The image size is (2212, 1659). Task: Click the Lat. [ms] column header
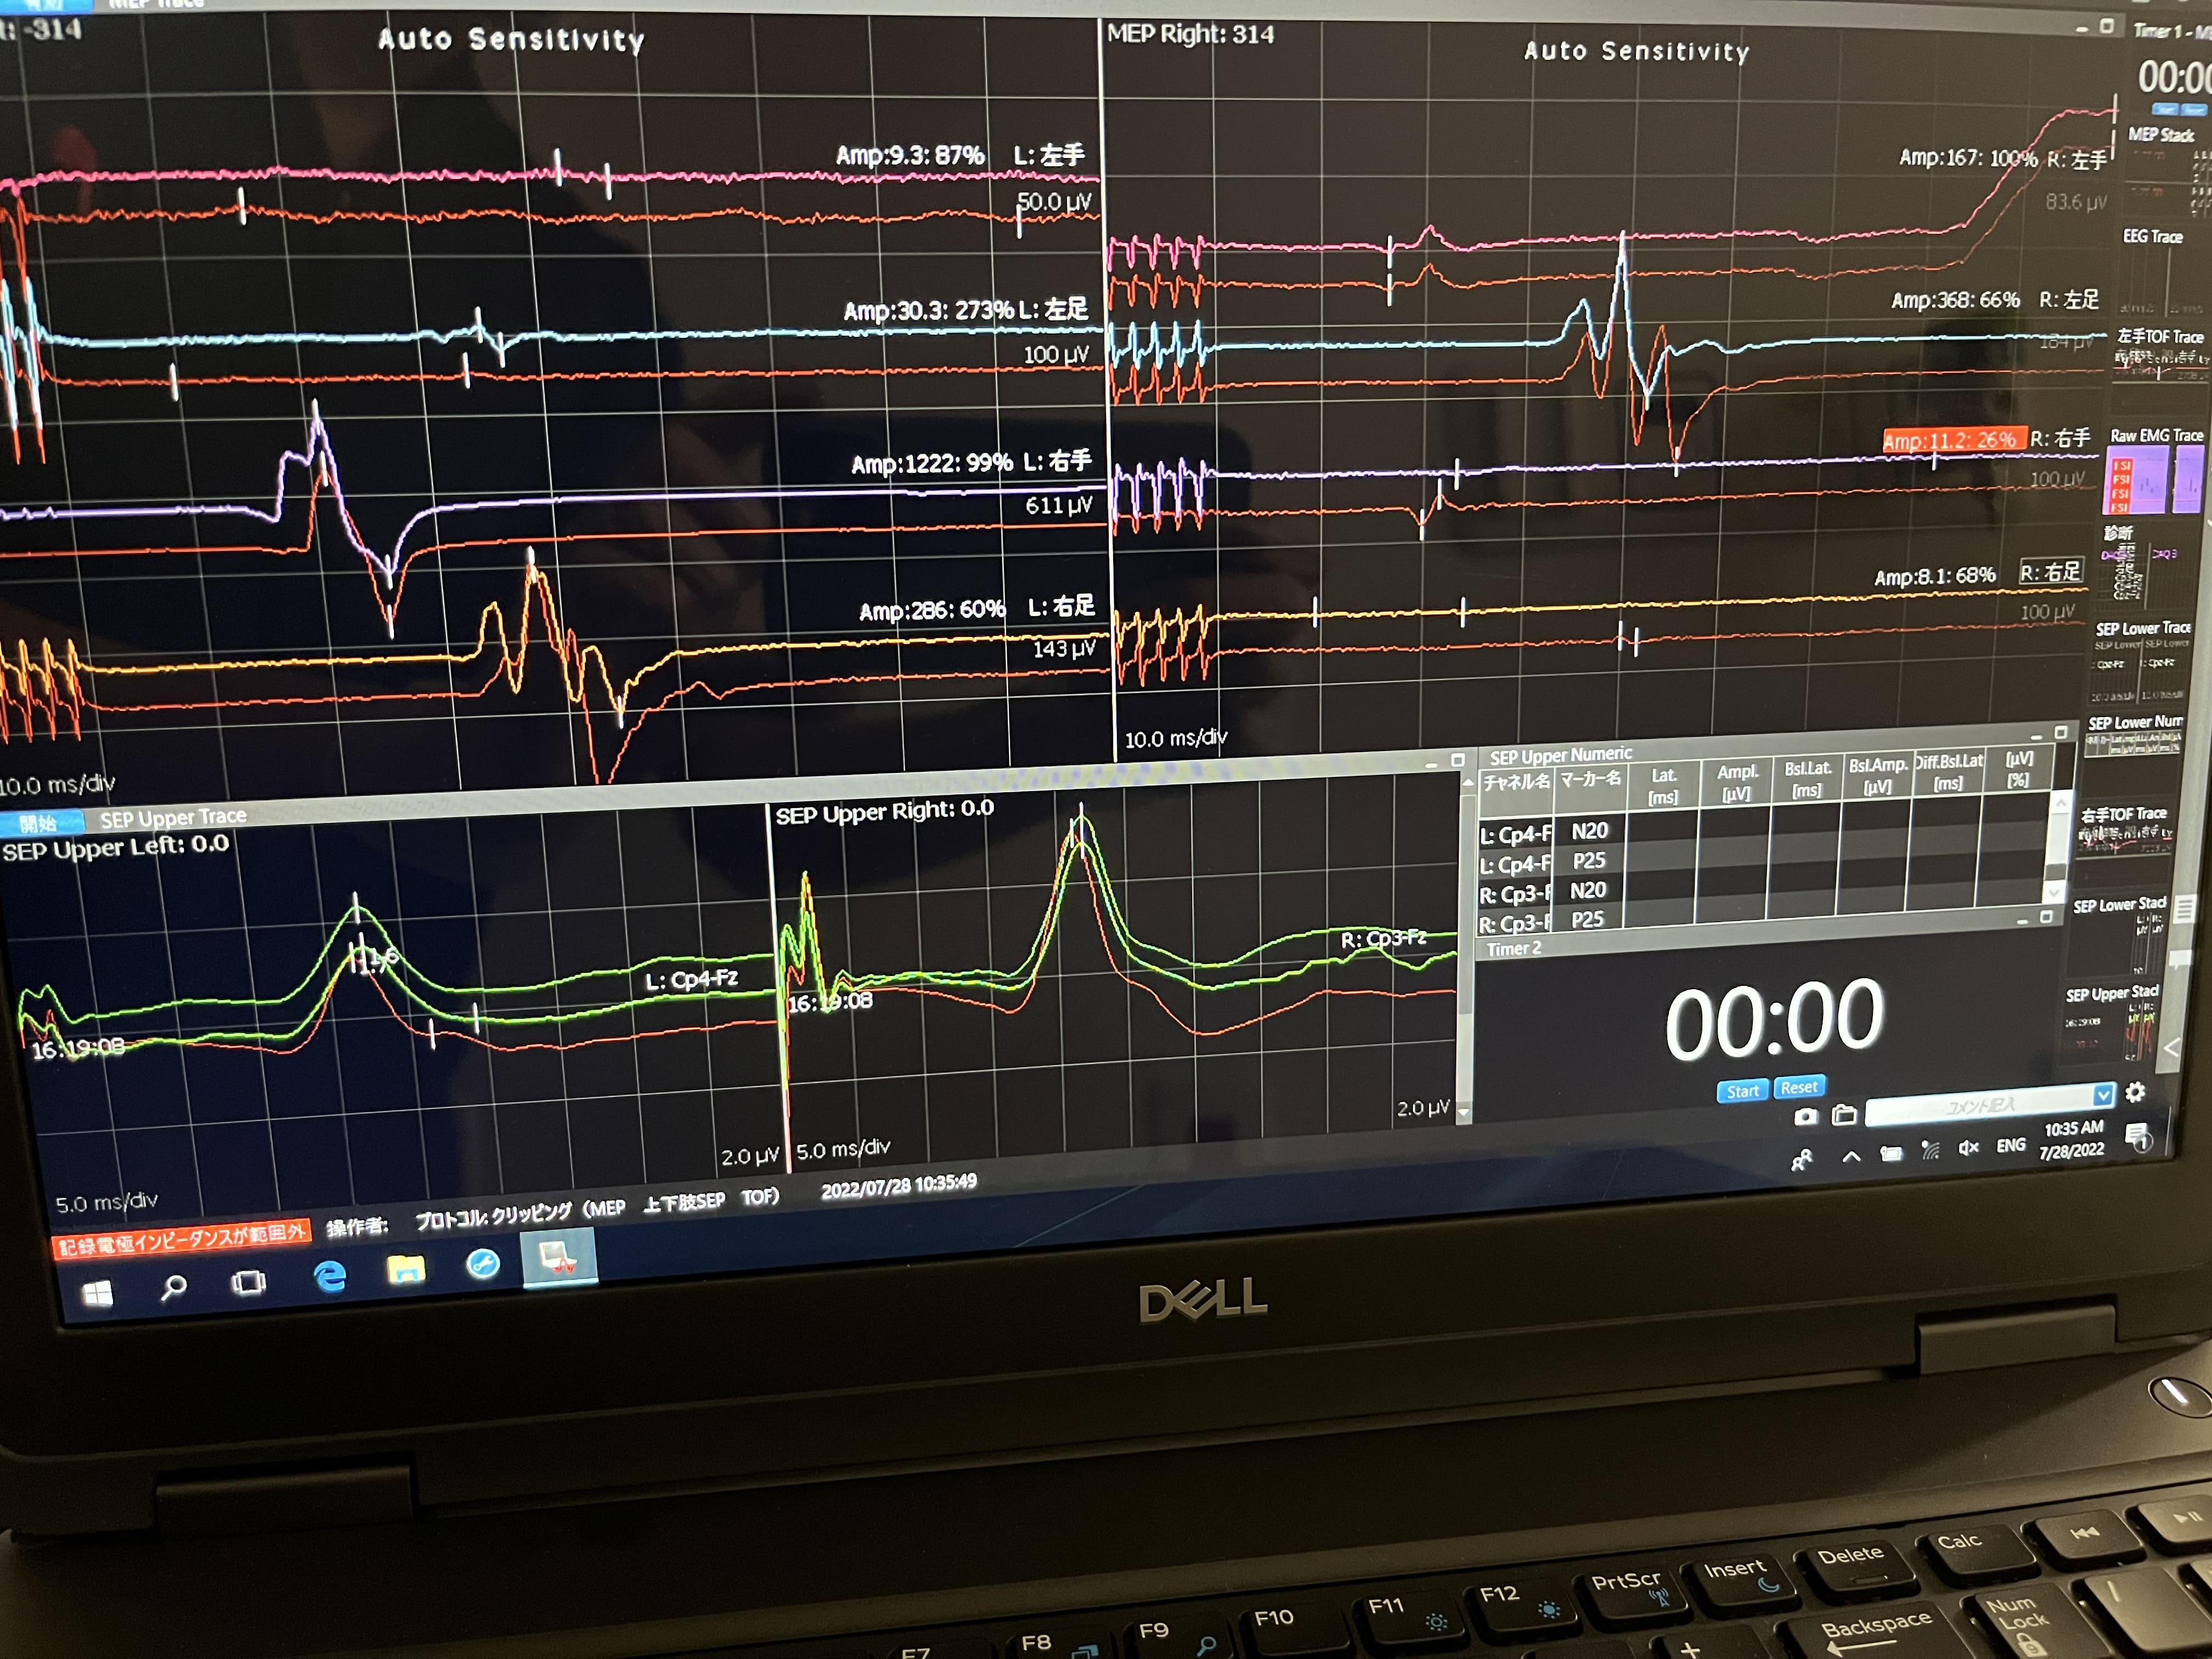click(x=1663, y=786)
